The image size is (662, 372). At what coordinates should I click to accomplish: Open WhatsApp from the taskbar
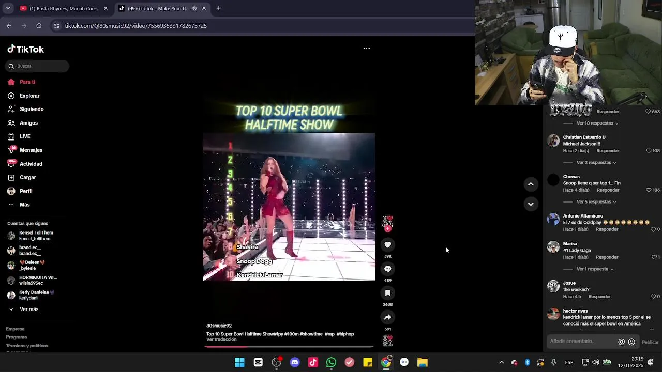point(331,362)
